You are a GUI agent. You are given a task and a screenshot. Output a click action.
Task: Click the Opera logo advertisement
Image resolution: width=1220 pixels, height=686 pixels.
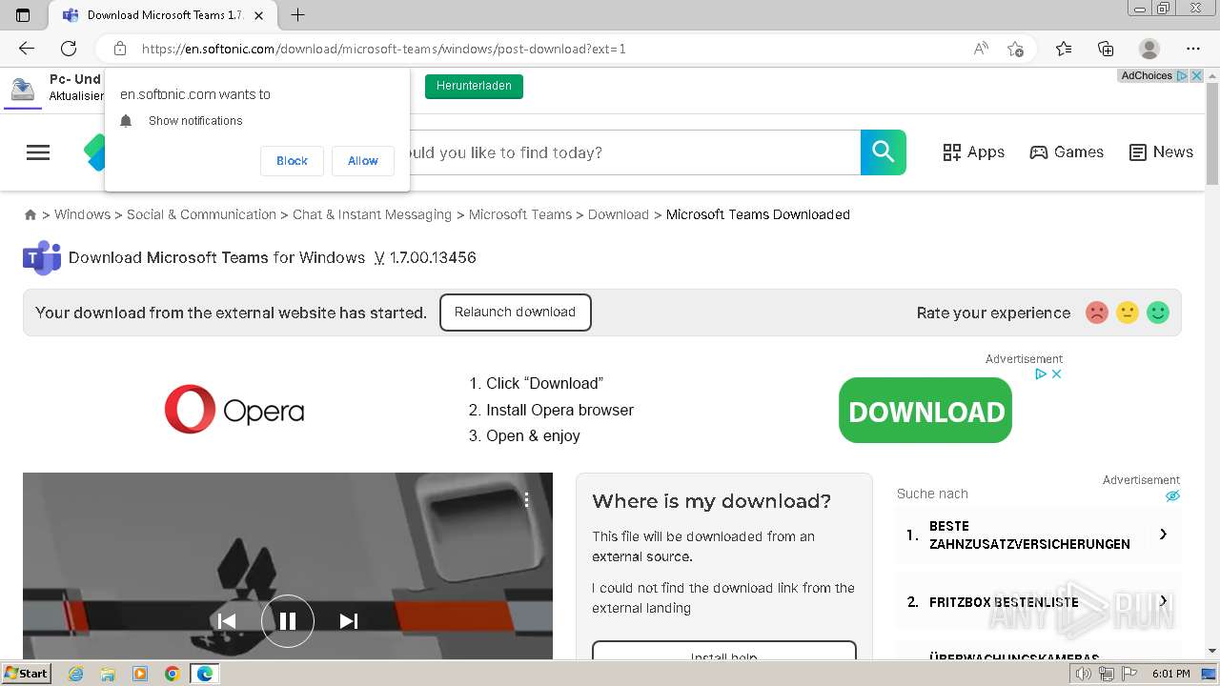click(234, 410)
